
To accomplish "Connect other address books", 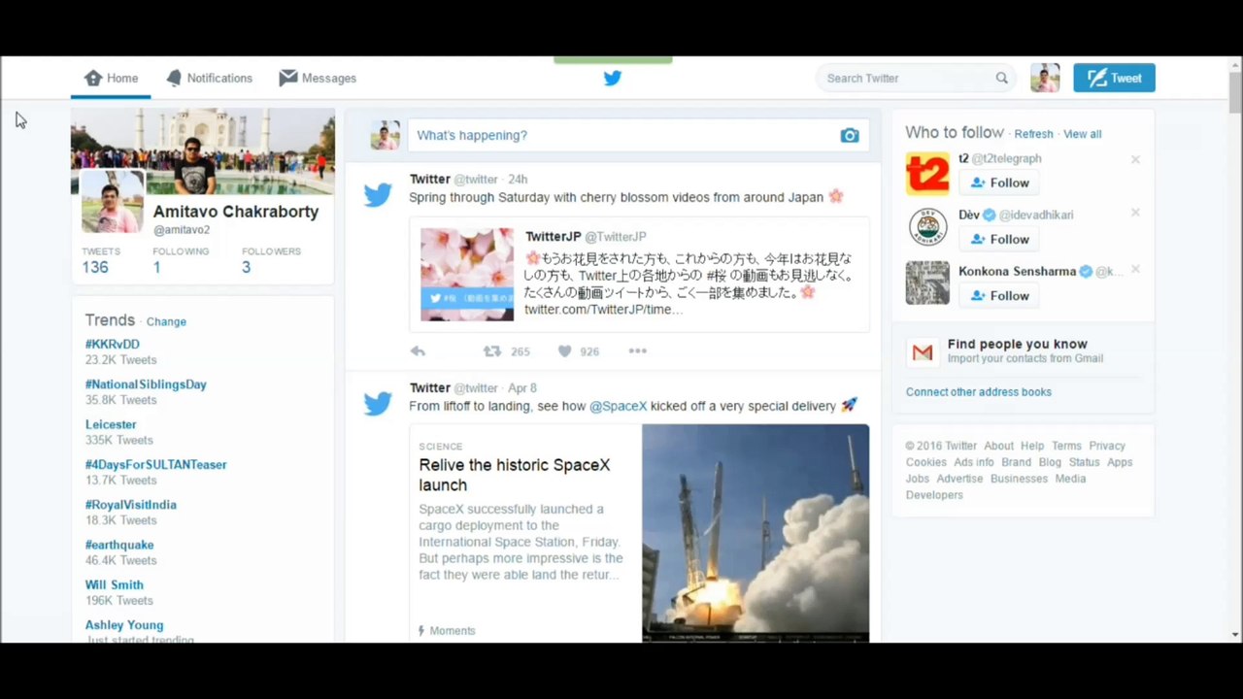I will pos(979,392).
